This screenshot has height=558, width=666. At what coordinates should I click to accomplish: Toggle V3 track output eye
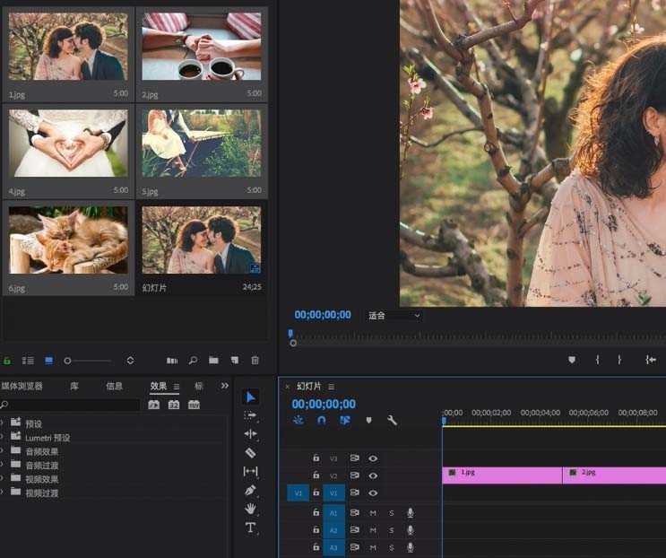point(373,458)
